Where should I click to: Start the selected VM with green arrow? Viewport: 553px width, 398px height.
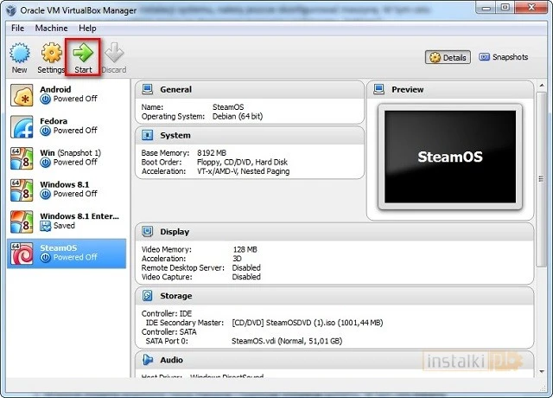click(83, 53)
